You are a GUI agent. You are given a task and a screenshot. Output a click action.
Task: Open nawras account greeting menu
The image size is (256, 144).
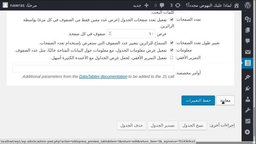tap(23, 5)
